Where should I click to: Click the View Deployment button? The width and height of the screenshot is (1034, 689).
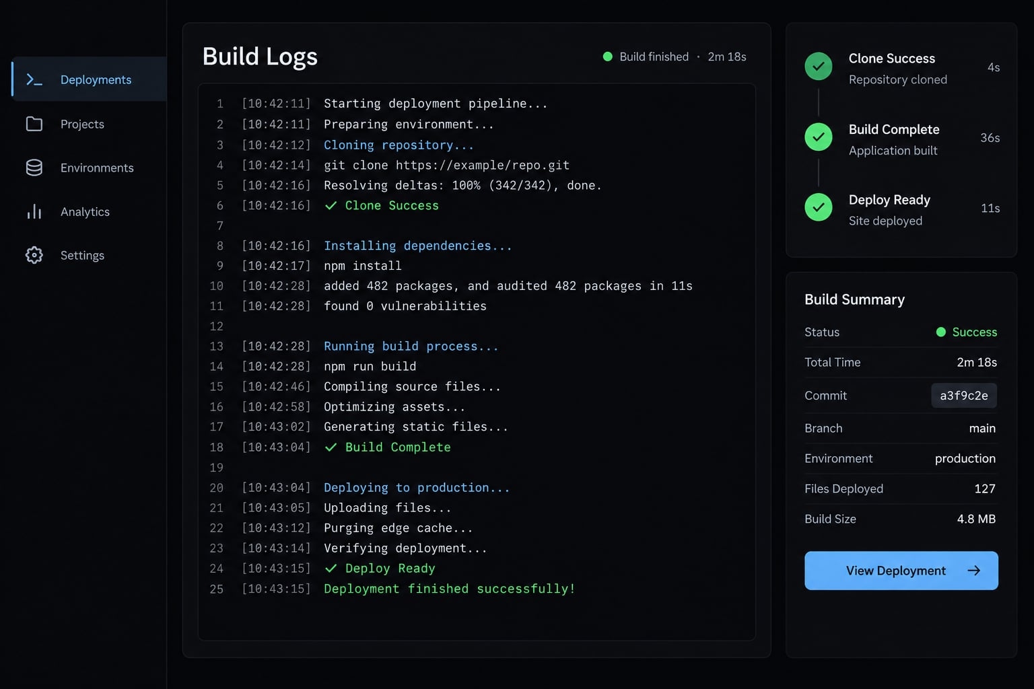[901, 571]
